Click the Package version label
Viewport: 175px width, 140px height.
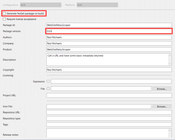coord(12,31)
